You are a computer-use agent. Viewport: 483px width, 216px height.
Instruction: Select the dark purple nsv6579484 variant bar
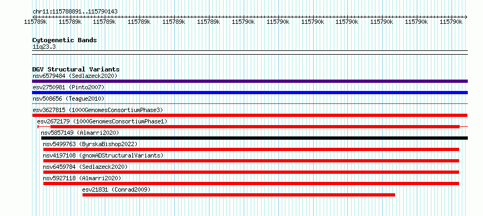click(x=250, y=81)
